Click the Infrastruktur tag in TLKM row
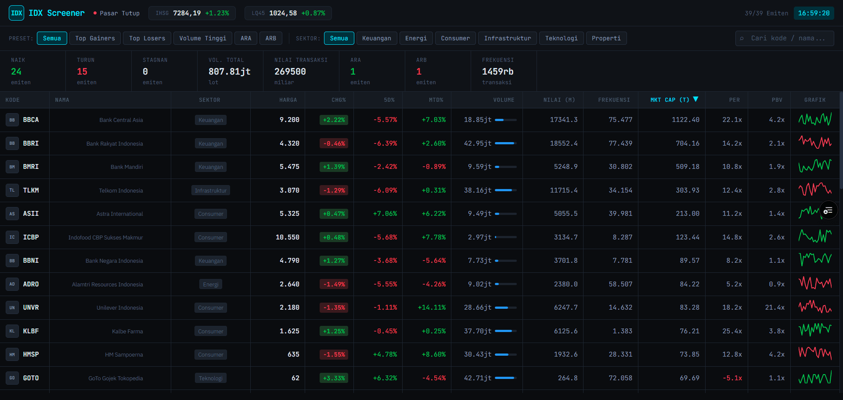843x400 pixels. (x=211, y=190)
